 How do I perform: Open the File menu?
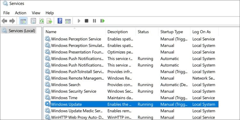pyautogui.click(x=6, y=13)
